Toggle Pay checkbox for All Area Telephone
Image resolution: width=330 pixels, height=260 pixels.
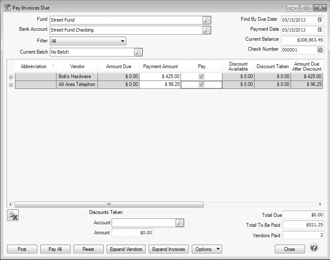tap(201, 84)
